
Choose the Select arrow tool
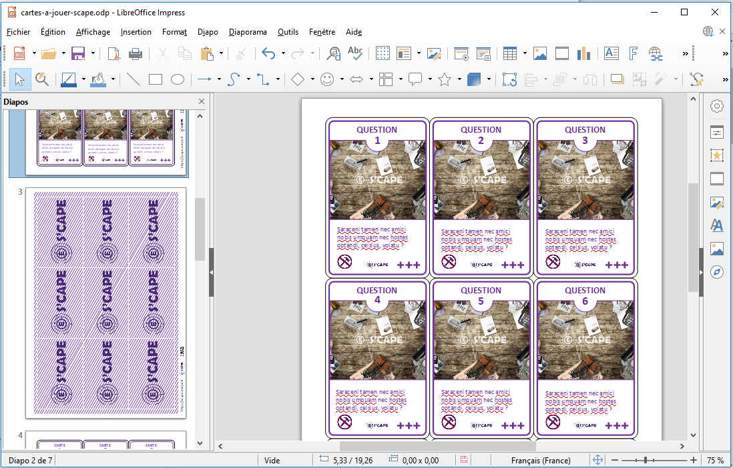coord(20,79)
